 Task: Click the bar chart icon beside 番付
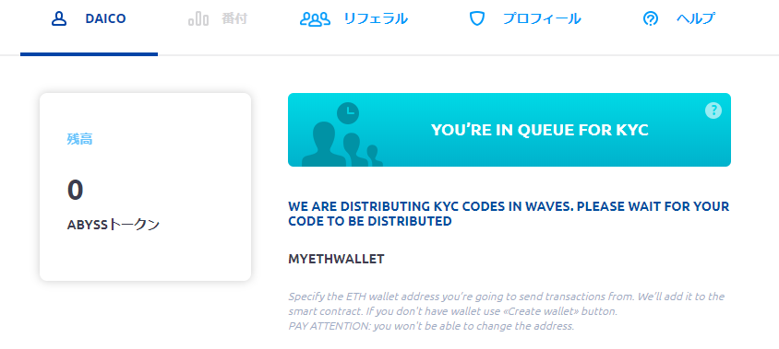(198, 19)
